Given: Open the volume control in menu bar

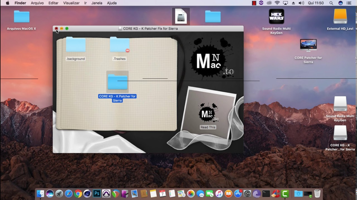Looking at the screenshot, I should 301,3.
